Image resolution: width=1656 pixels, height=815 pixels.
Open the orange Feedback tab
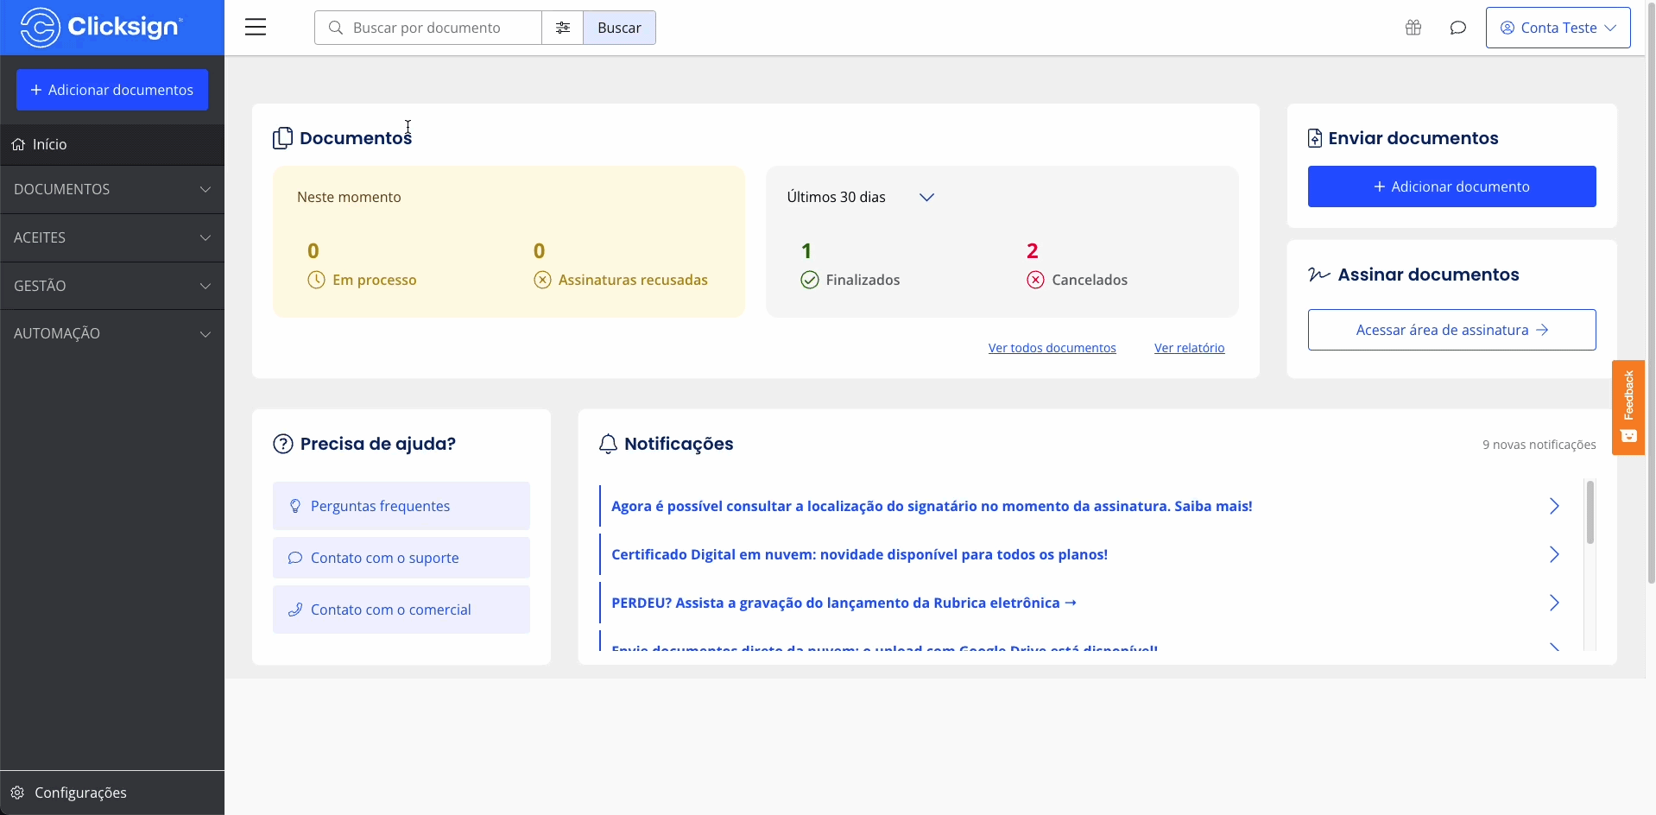pyautogui.click(x=1628, y=407)
